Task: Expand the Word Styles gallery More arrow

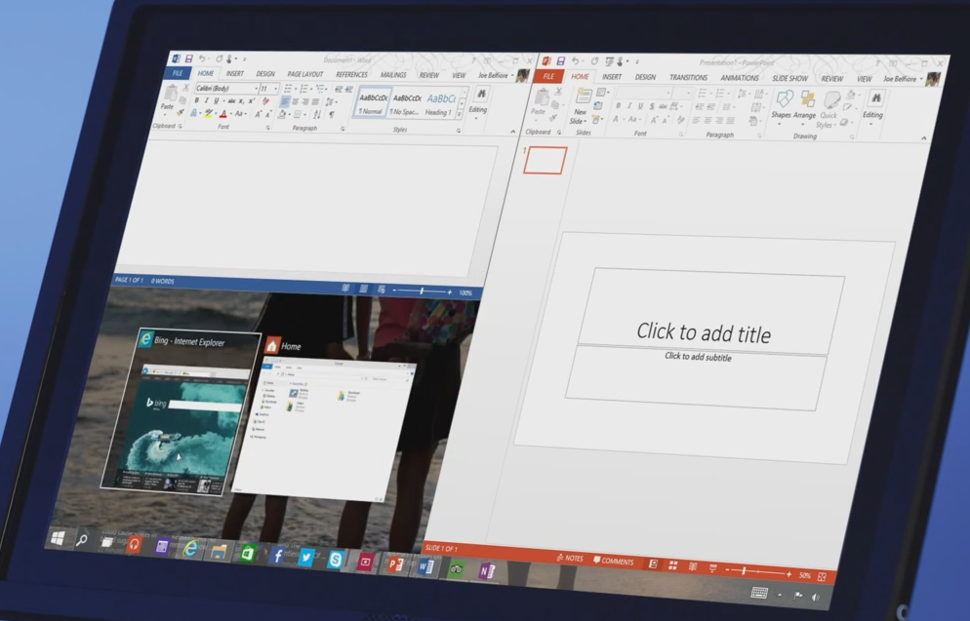Action: (x=461, y=115)
